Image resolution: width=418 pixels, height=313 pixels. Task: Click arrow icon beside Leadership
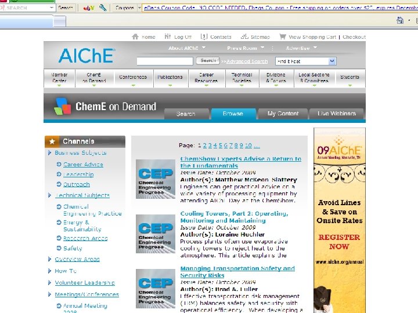[x=59, y=174]
